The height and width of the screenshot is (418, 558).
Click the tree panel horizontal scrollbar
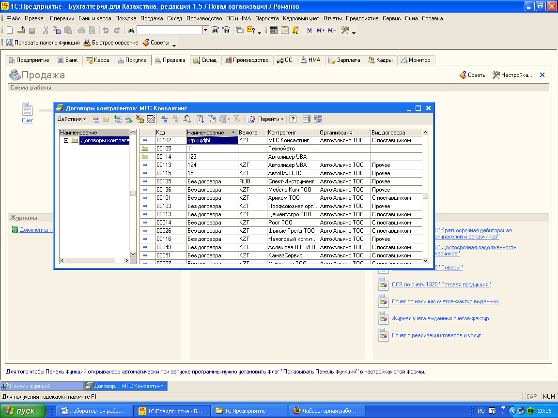94,261
